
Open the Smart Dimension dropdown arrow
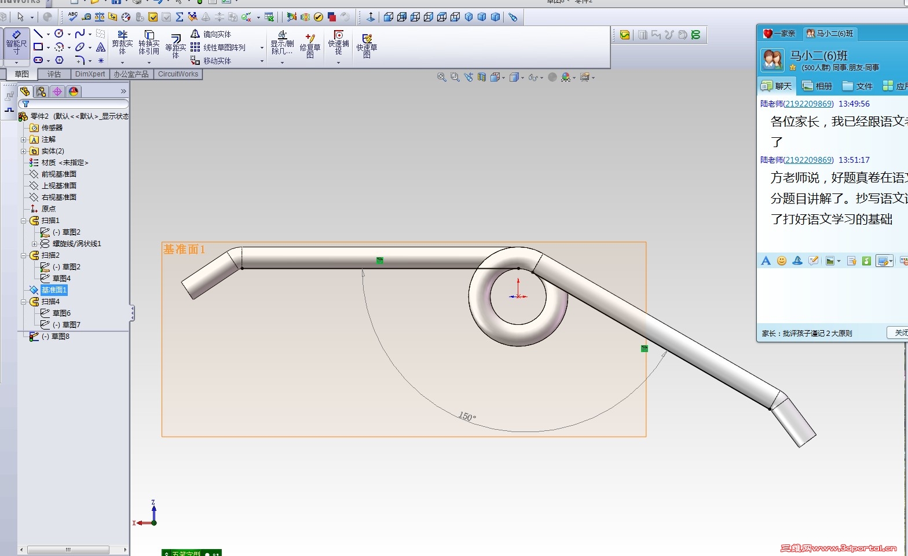[x=16, y=63]
